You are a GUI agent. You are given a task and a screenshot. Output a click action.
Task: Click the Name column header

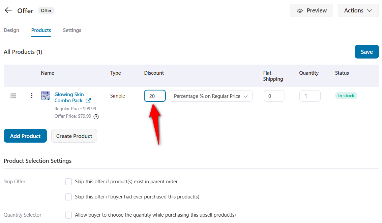click(48, 73)
